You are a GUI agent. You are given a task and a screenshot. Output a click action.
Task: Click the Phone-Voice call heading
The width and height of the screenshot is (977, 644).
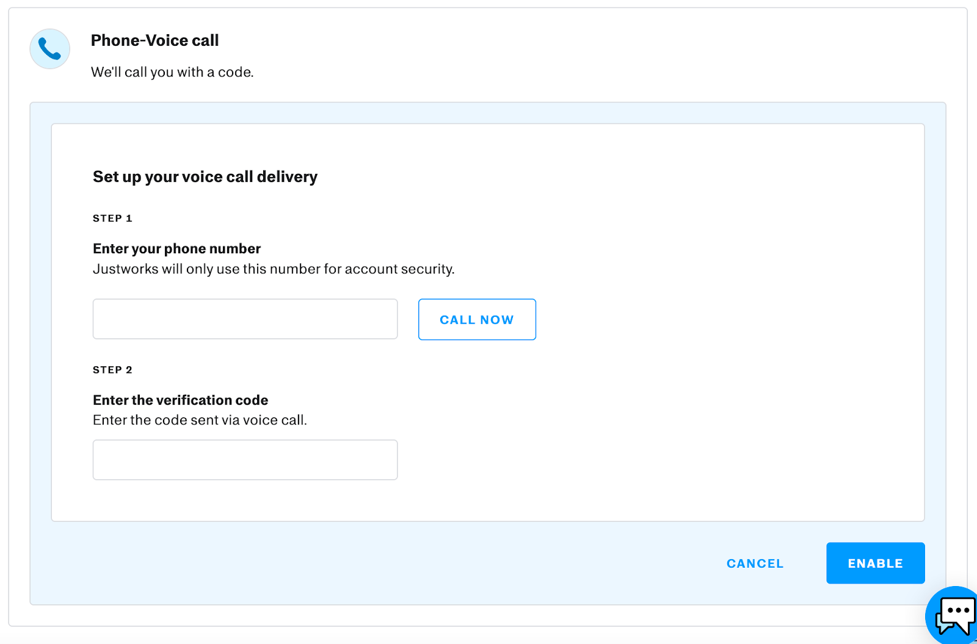(154, 40)
